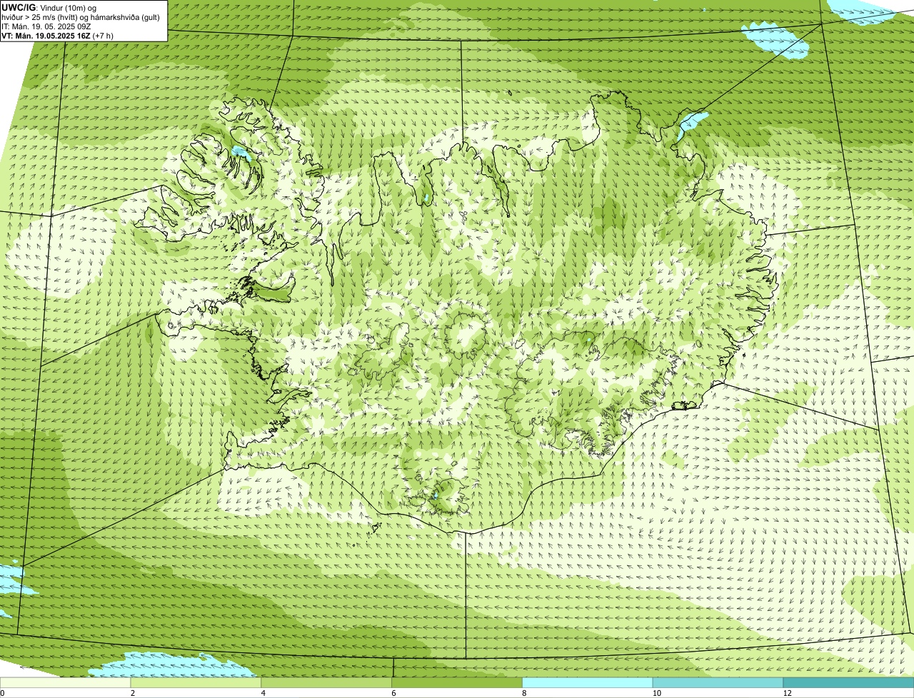Click the 'VT: Mán. 19.05.2025 16Z (+7 h)' line
This screenshot has width=914, height=698.
[x=57, y=35]
